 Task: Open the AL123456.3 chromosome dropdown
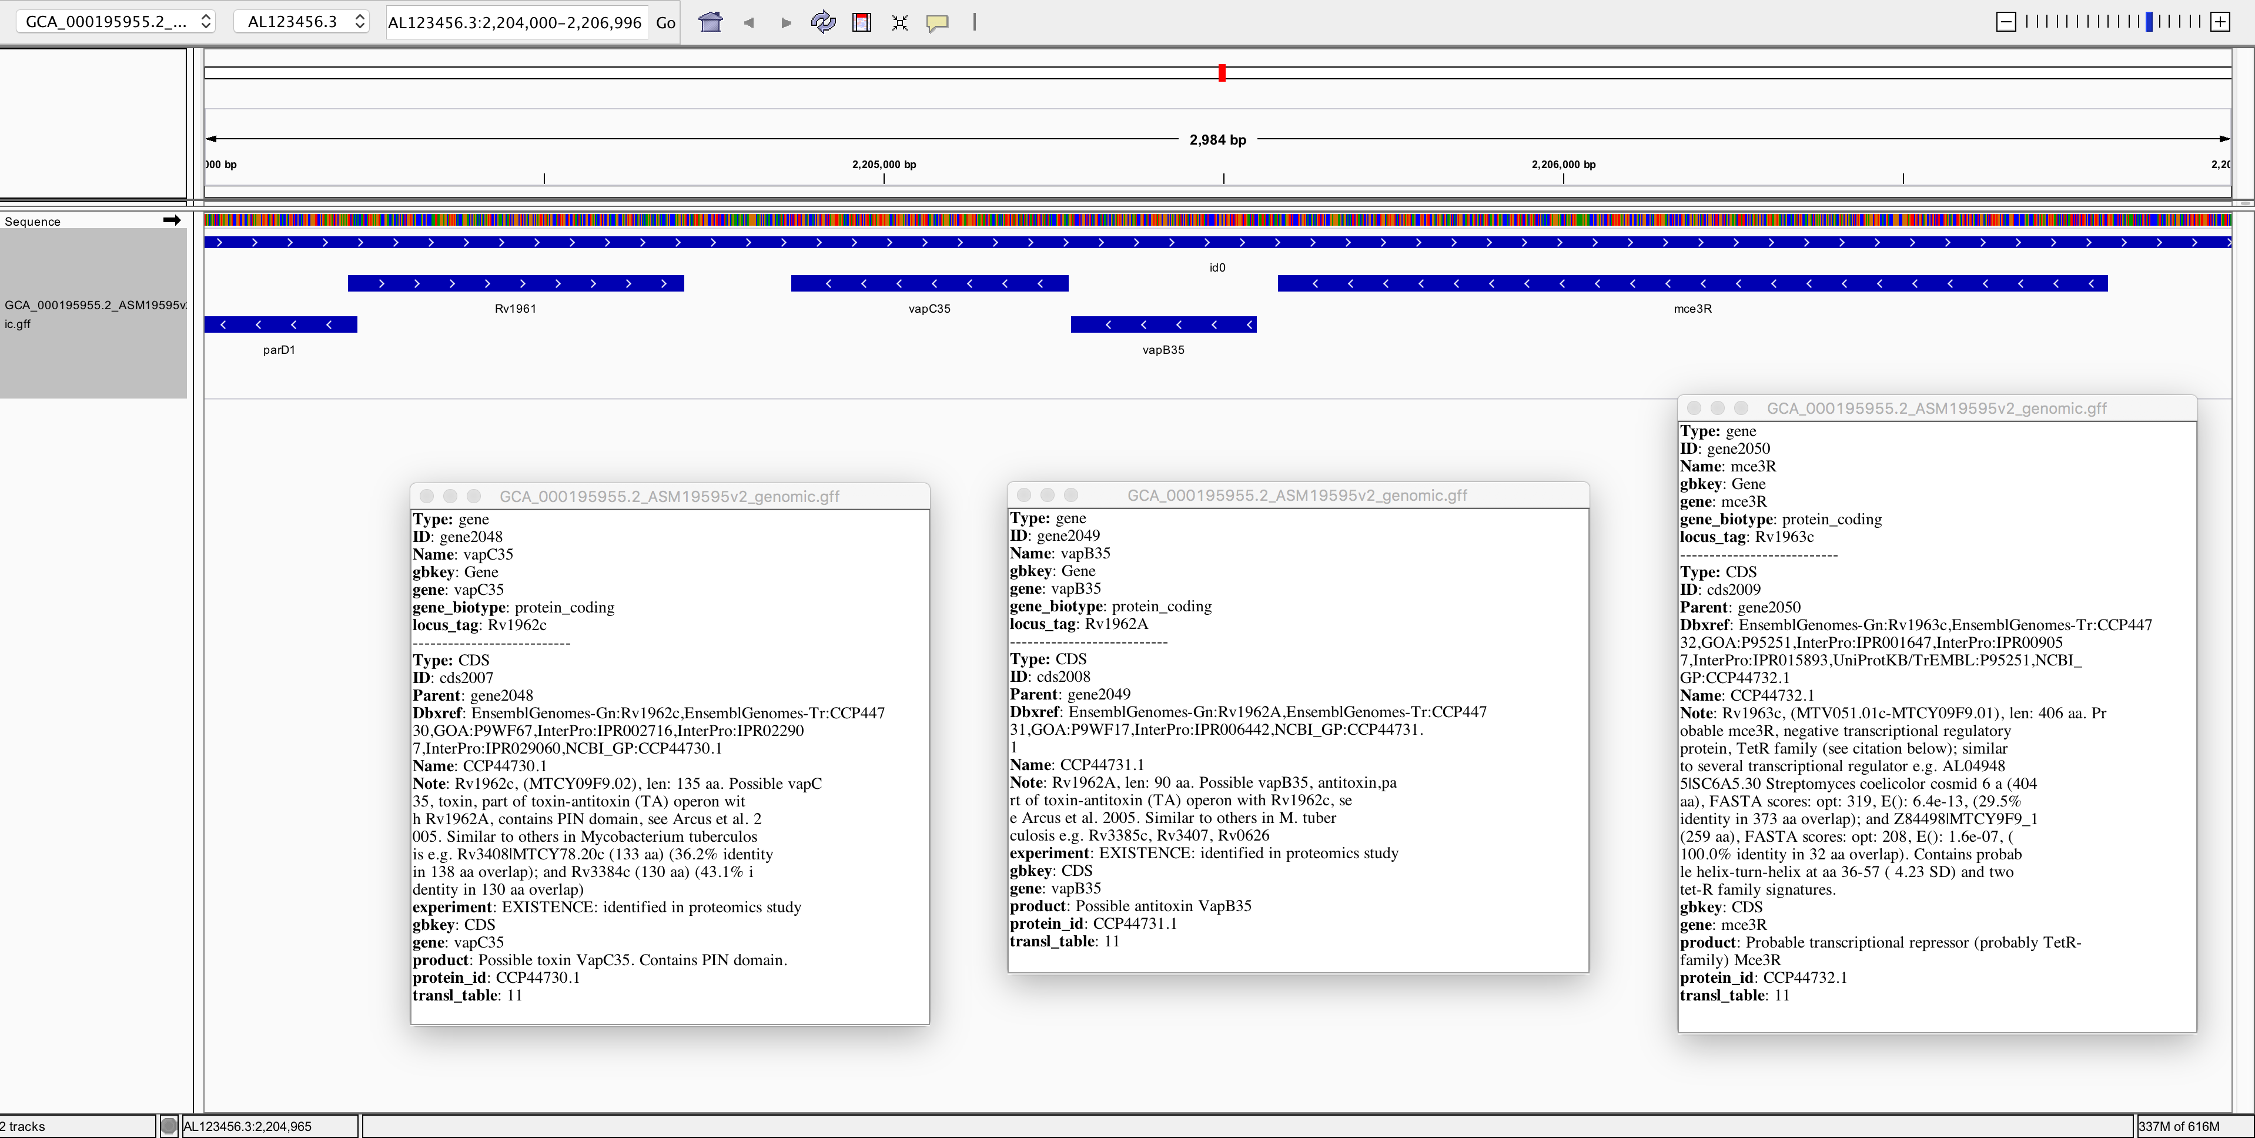pos(302,22)
